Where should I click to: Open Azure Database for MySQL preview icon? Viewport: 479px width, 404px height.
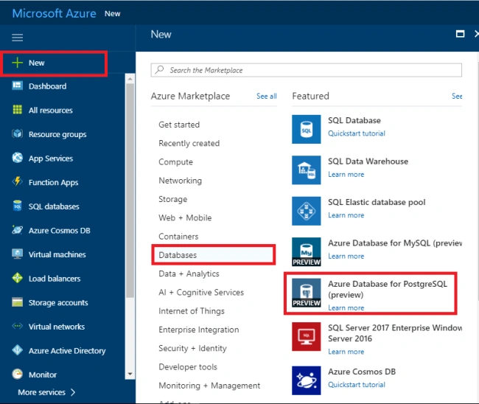tap(306, 252)
